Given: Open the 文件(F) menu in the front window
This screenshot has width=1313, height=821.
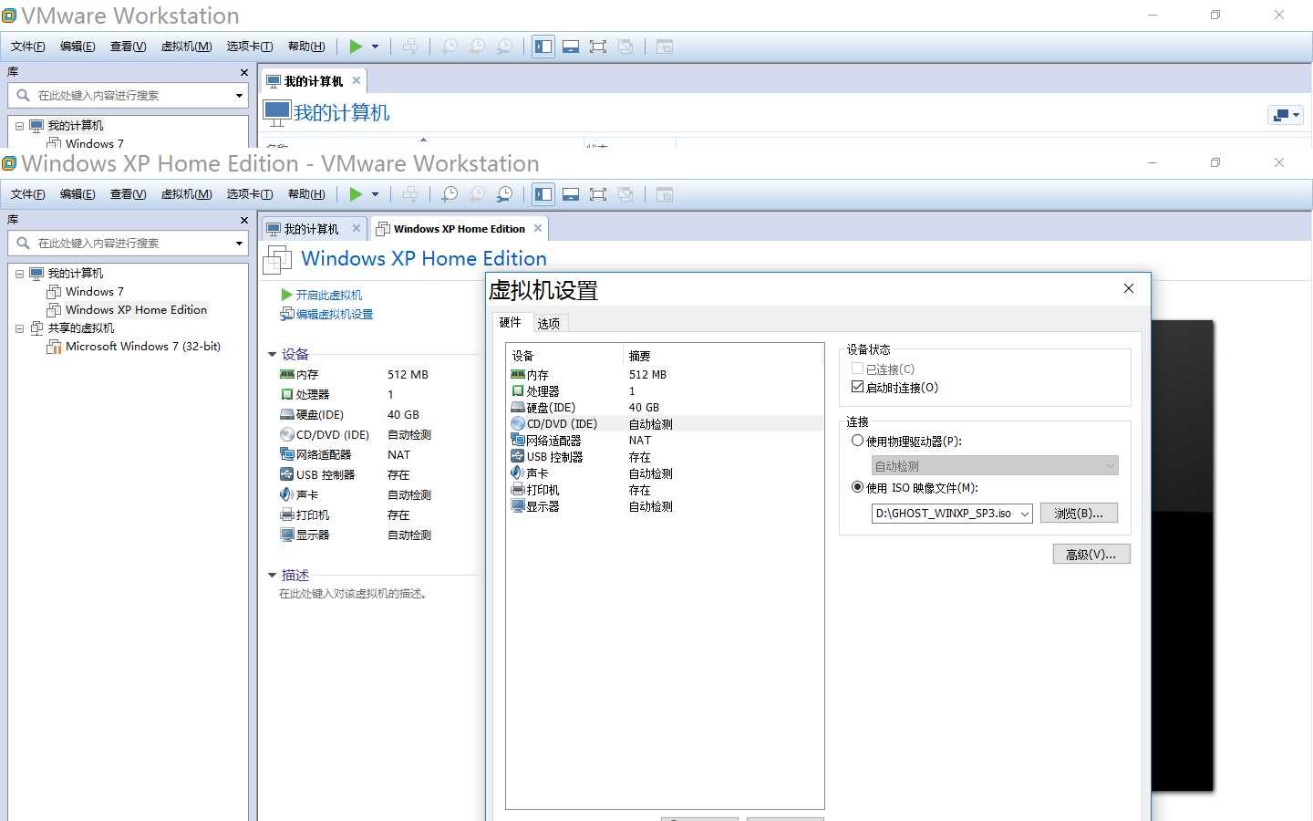Looking at the screenshot, I should (27, 194).
